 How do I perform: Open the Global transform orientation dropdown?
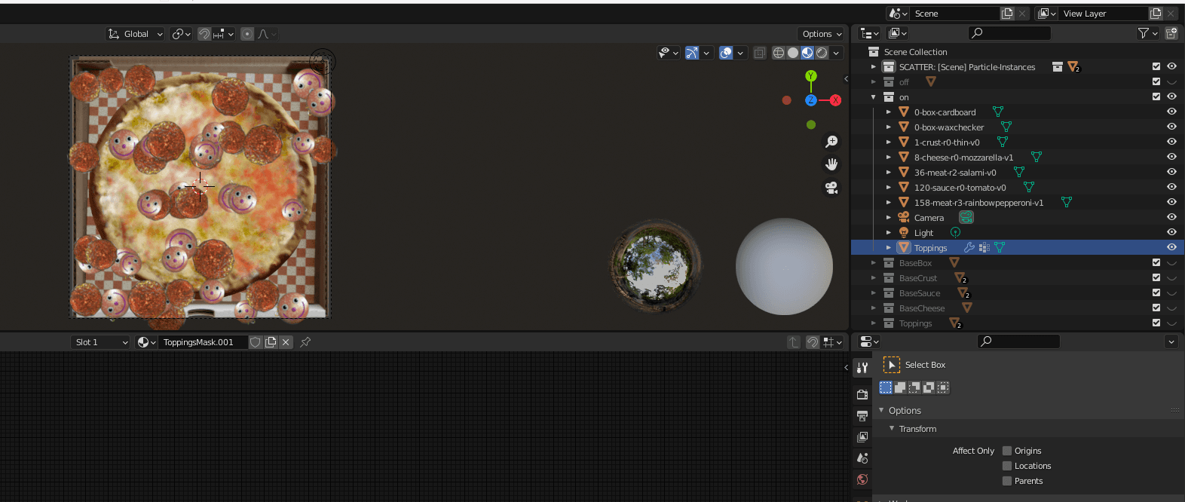(136, 34)
